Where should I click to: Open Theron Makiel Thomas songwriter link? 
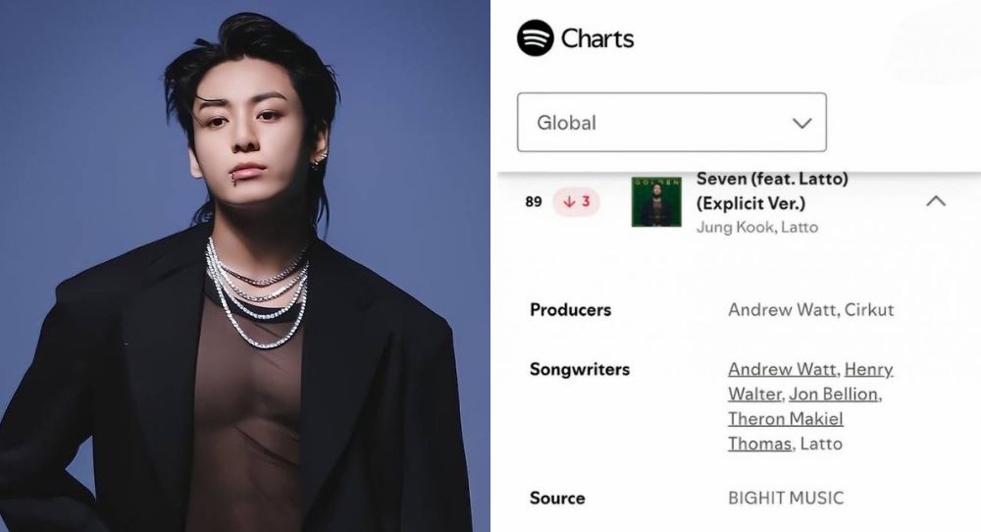[x=786, y=431]
